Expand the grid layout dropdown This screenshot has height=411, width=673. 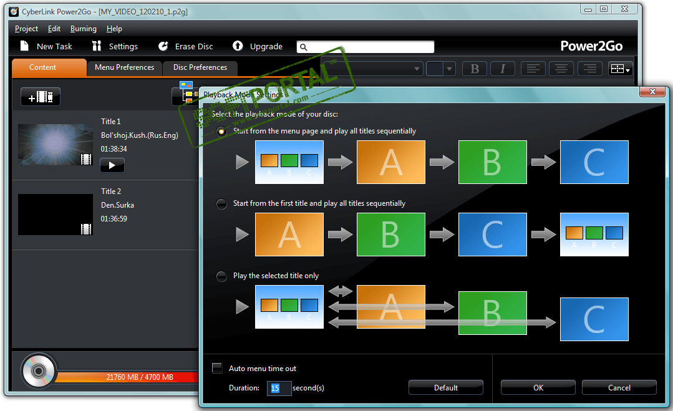click(620, 69)
